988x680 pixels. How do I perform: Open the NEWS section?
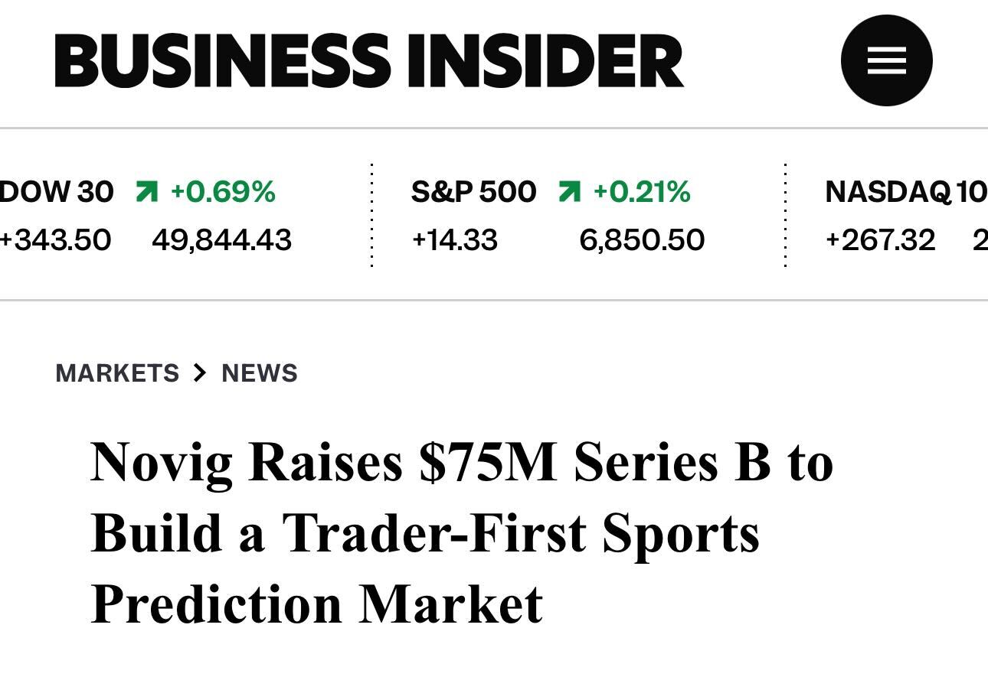point(259,373)
